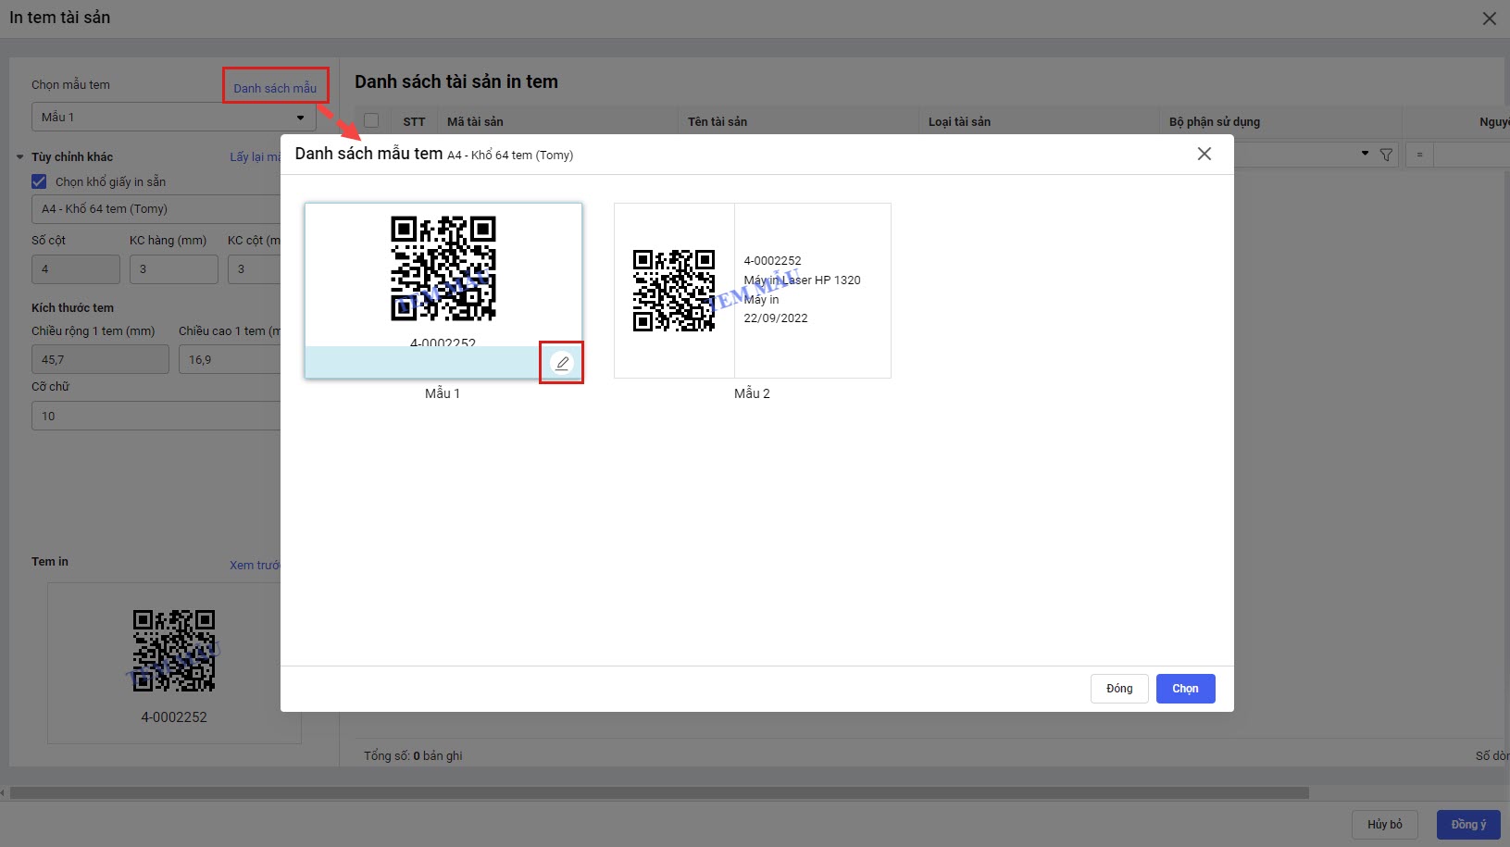Click the Cỡ chữ input field
The height and width of the screenshot is (847, 1510).
point(156,416)
